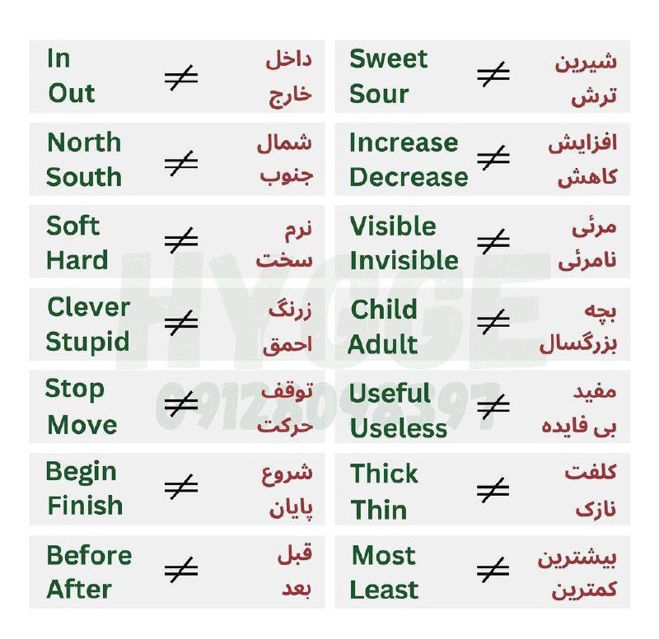Click the not-equal sign in Soft/Hard card
Image resolution: width=659 pixels, height=639 pixels.
[181, 240]
